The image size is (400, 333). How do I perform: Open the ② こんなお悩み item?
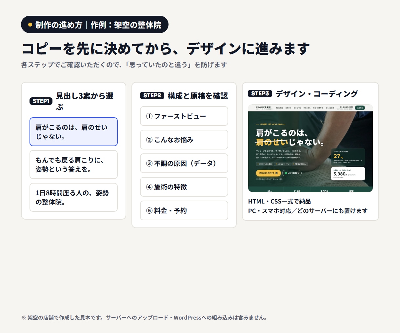[x=184, y=140]
